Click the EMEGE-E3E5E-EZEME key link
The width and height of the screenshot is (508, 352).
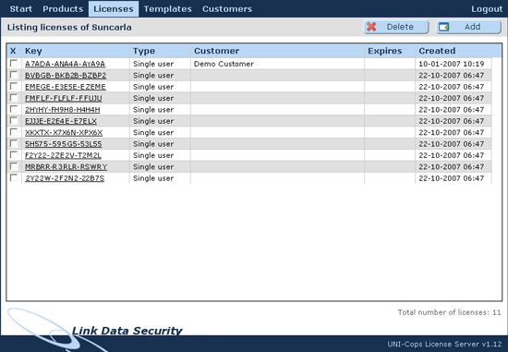click(66, 87)
